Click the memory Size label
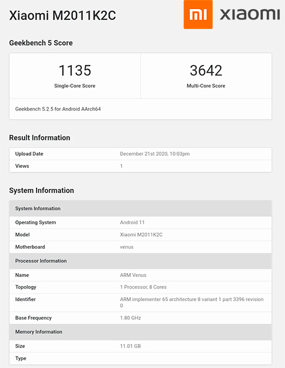The height and width of the screenshot is (368, 285). point(20,346)
